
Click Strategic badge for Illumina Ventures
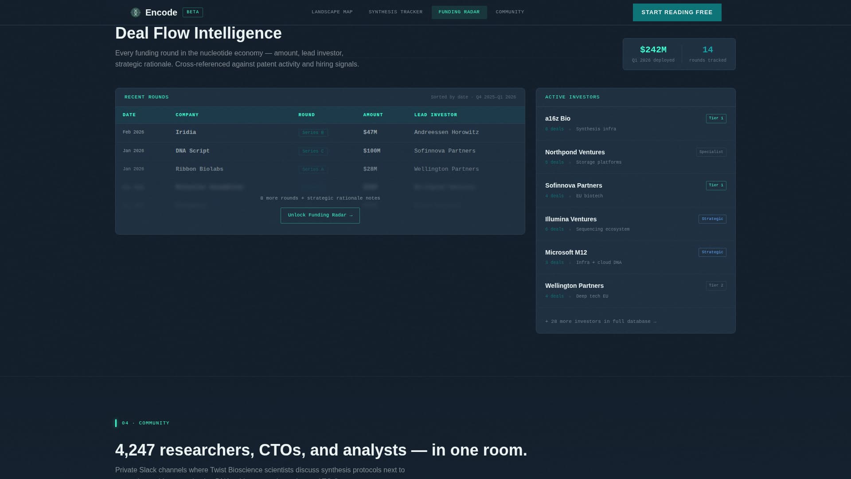(x=712, y=219)
